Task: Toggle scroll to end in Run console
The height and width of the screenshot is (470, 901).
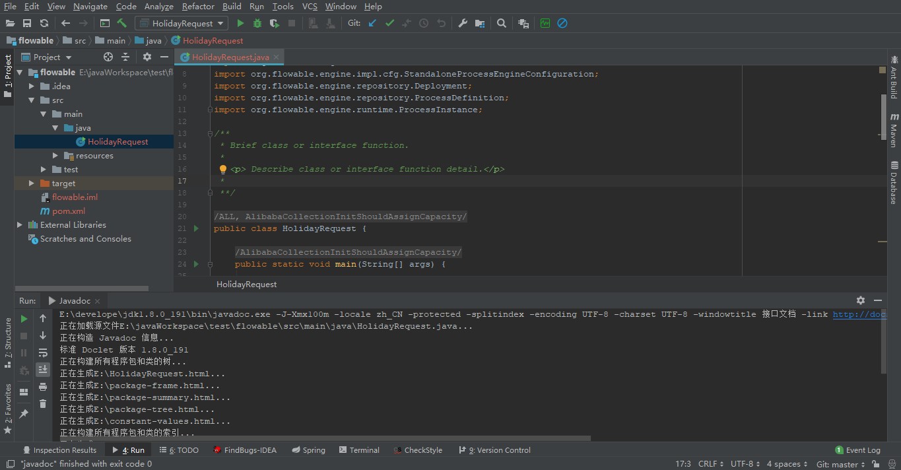Action: [x=43, y=370]
